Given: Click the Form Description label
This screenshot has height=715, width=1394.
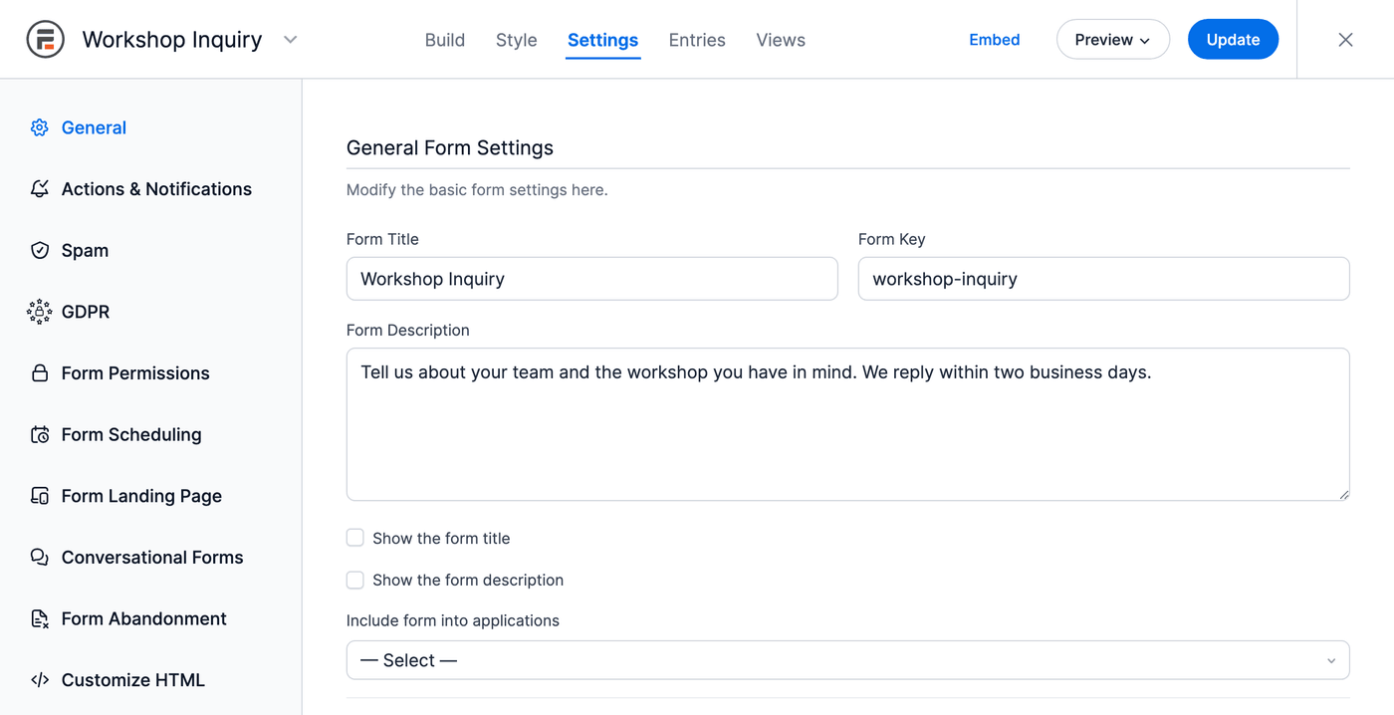Looking at the screenshot, I should (x=408, y=330).
